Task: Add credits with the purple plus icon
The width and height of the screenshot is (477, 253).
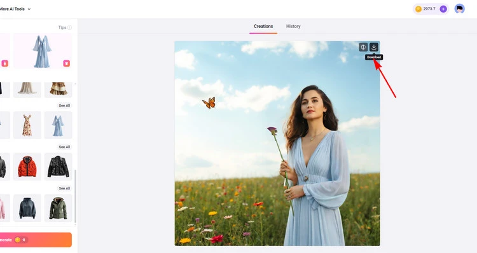Action: pyautogui.click(x=443, y=9)
